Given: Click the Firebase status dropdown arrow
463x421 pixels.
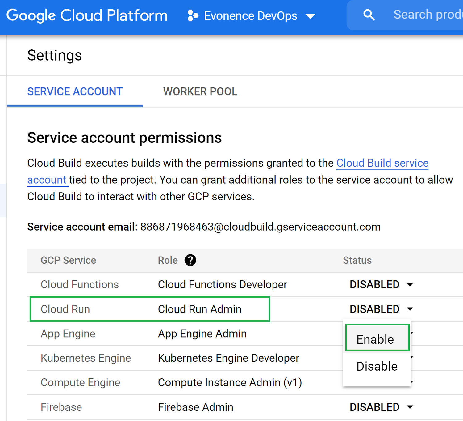Looking at the screenshot, I should click(410, 407).
